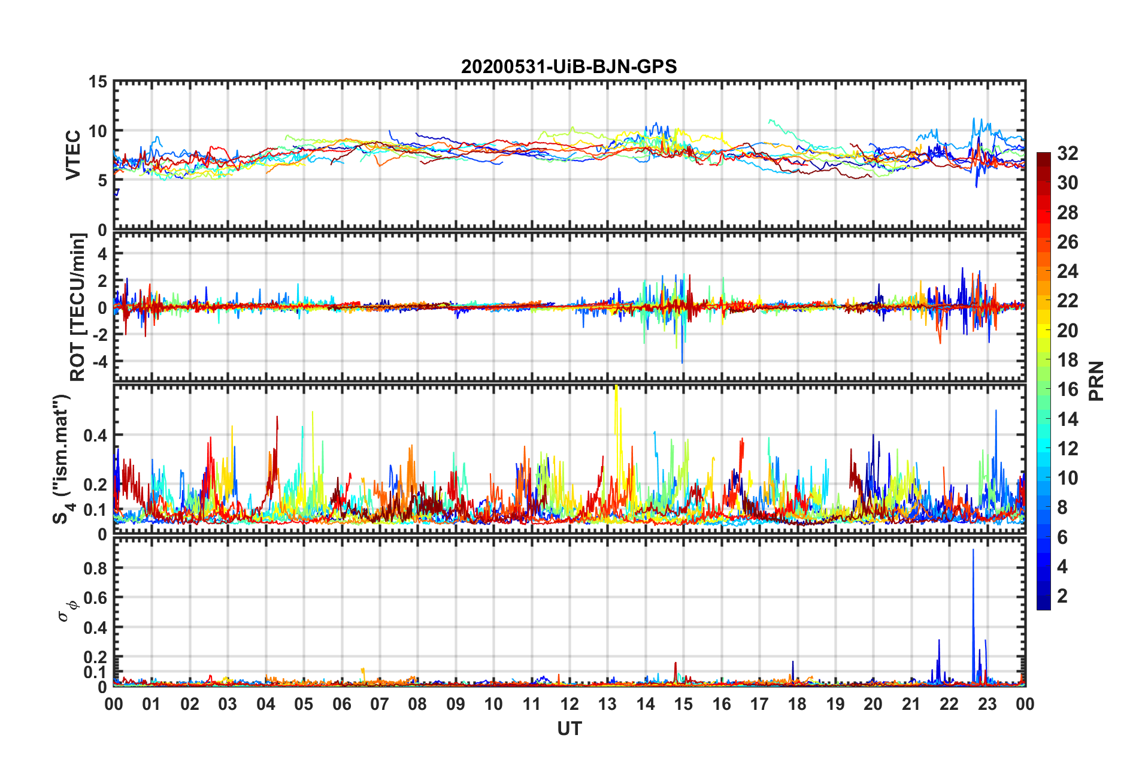Screen dimensions: 1139x762
Task: Click PRN 24 on the colorbar scale
Action: click(x=1067, y=271)
